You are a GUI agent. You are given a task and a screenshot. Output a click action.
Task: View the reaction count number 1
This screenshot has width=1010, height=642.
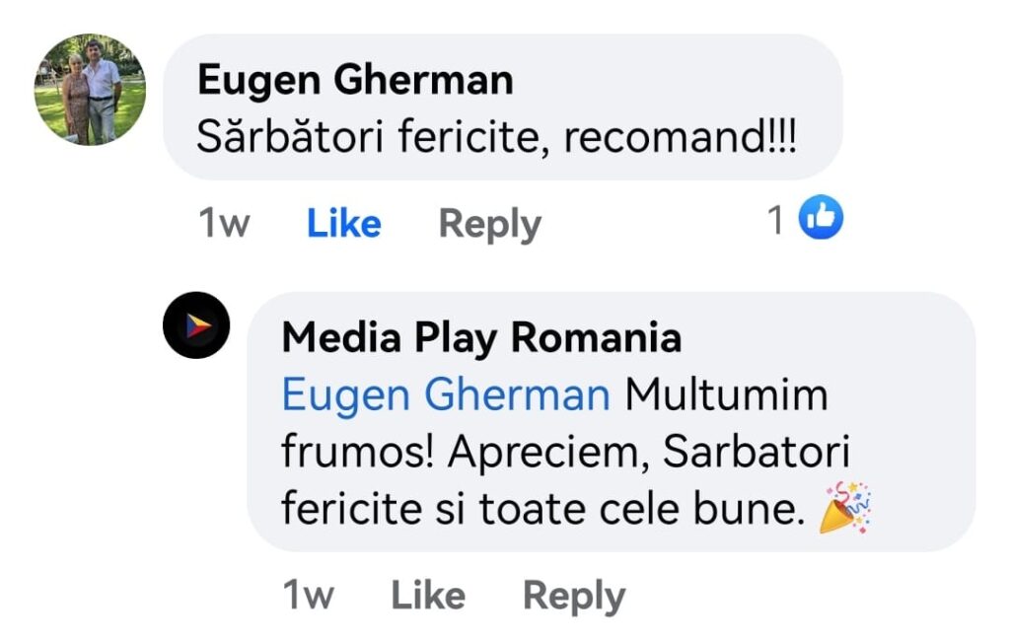tap(776, 220)
